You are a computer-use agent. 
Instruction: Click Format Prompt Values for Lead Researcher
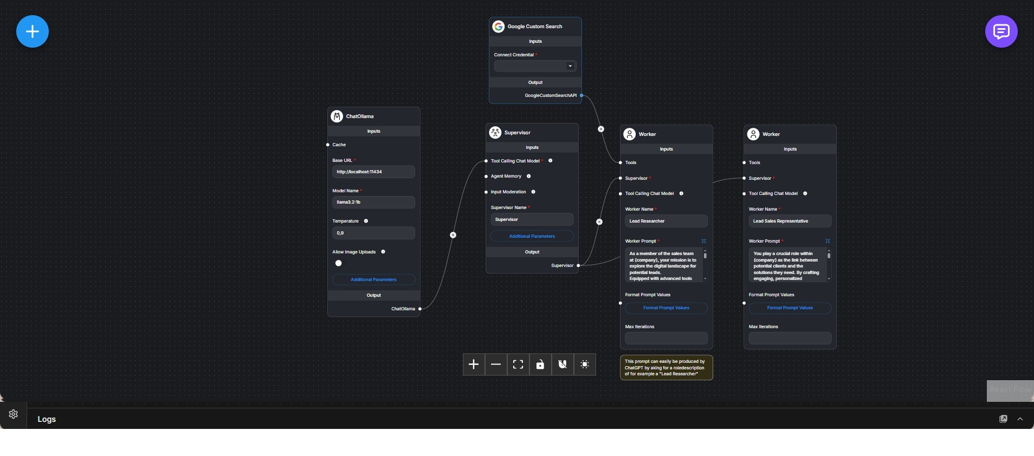pyautogui.click(x=666, y=308)
